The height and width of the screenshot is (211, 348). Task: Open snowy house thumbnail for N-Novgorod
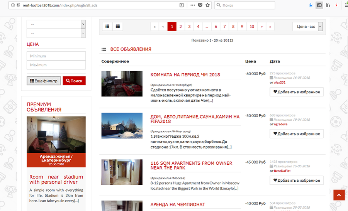coord(122,126)
